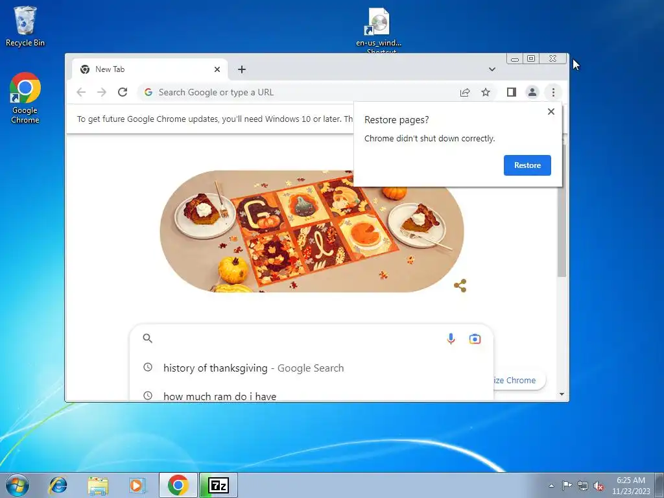Image resolution: width=664 pixels, height=498 pixels.
Task: Click the Restore button
Action: click(527, 165)
